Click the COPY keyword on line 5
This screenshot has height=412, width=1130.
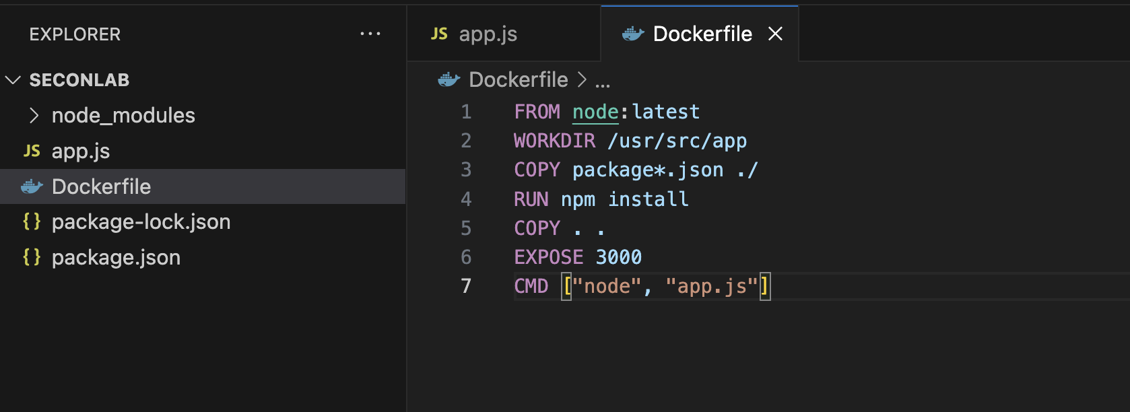point(537,228)
